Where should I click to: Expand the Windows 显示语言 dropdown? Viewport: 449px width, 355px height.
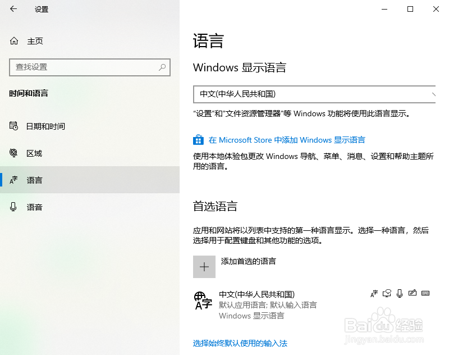[x=314, y=94]
